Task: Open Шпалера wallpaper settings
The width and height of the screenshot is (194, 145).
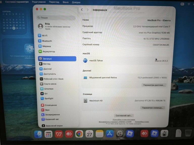Action: 47,89
